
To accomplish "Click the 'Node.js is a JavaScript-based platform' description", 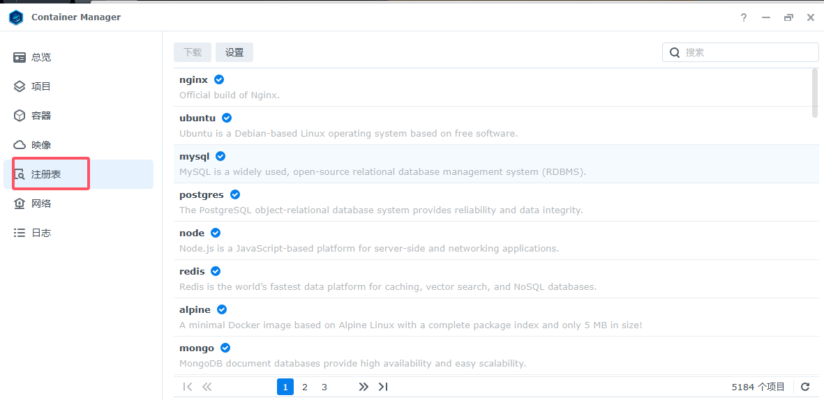I will pos(369,248).
